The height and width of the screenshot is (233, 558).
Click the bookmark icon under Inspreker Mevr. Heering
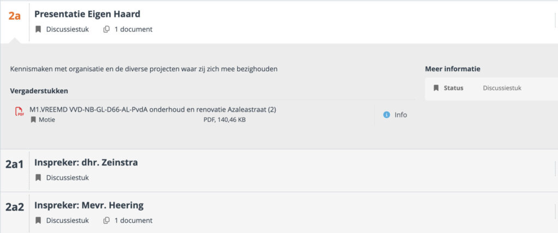pyautogui.click(x=38, y=220)
